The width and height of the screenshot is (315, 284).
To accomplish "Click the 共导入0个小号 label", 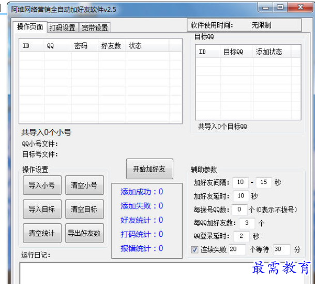I will (x=47, y=133).
